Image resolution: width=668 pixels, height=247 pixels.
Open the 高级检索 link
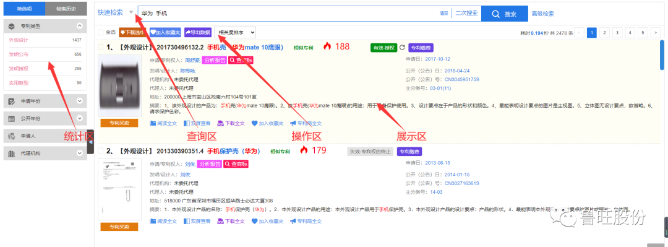(x=543, y=14)
